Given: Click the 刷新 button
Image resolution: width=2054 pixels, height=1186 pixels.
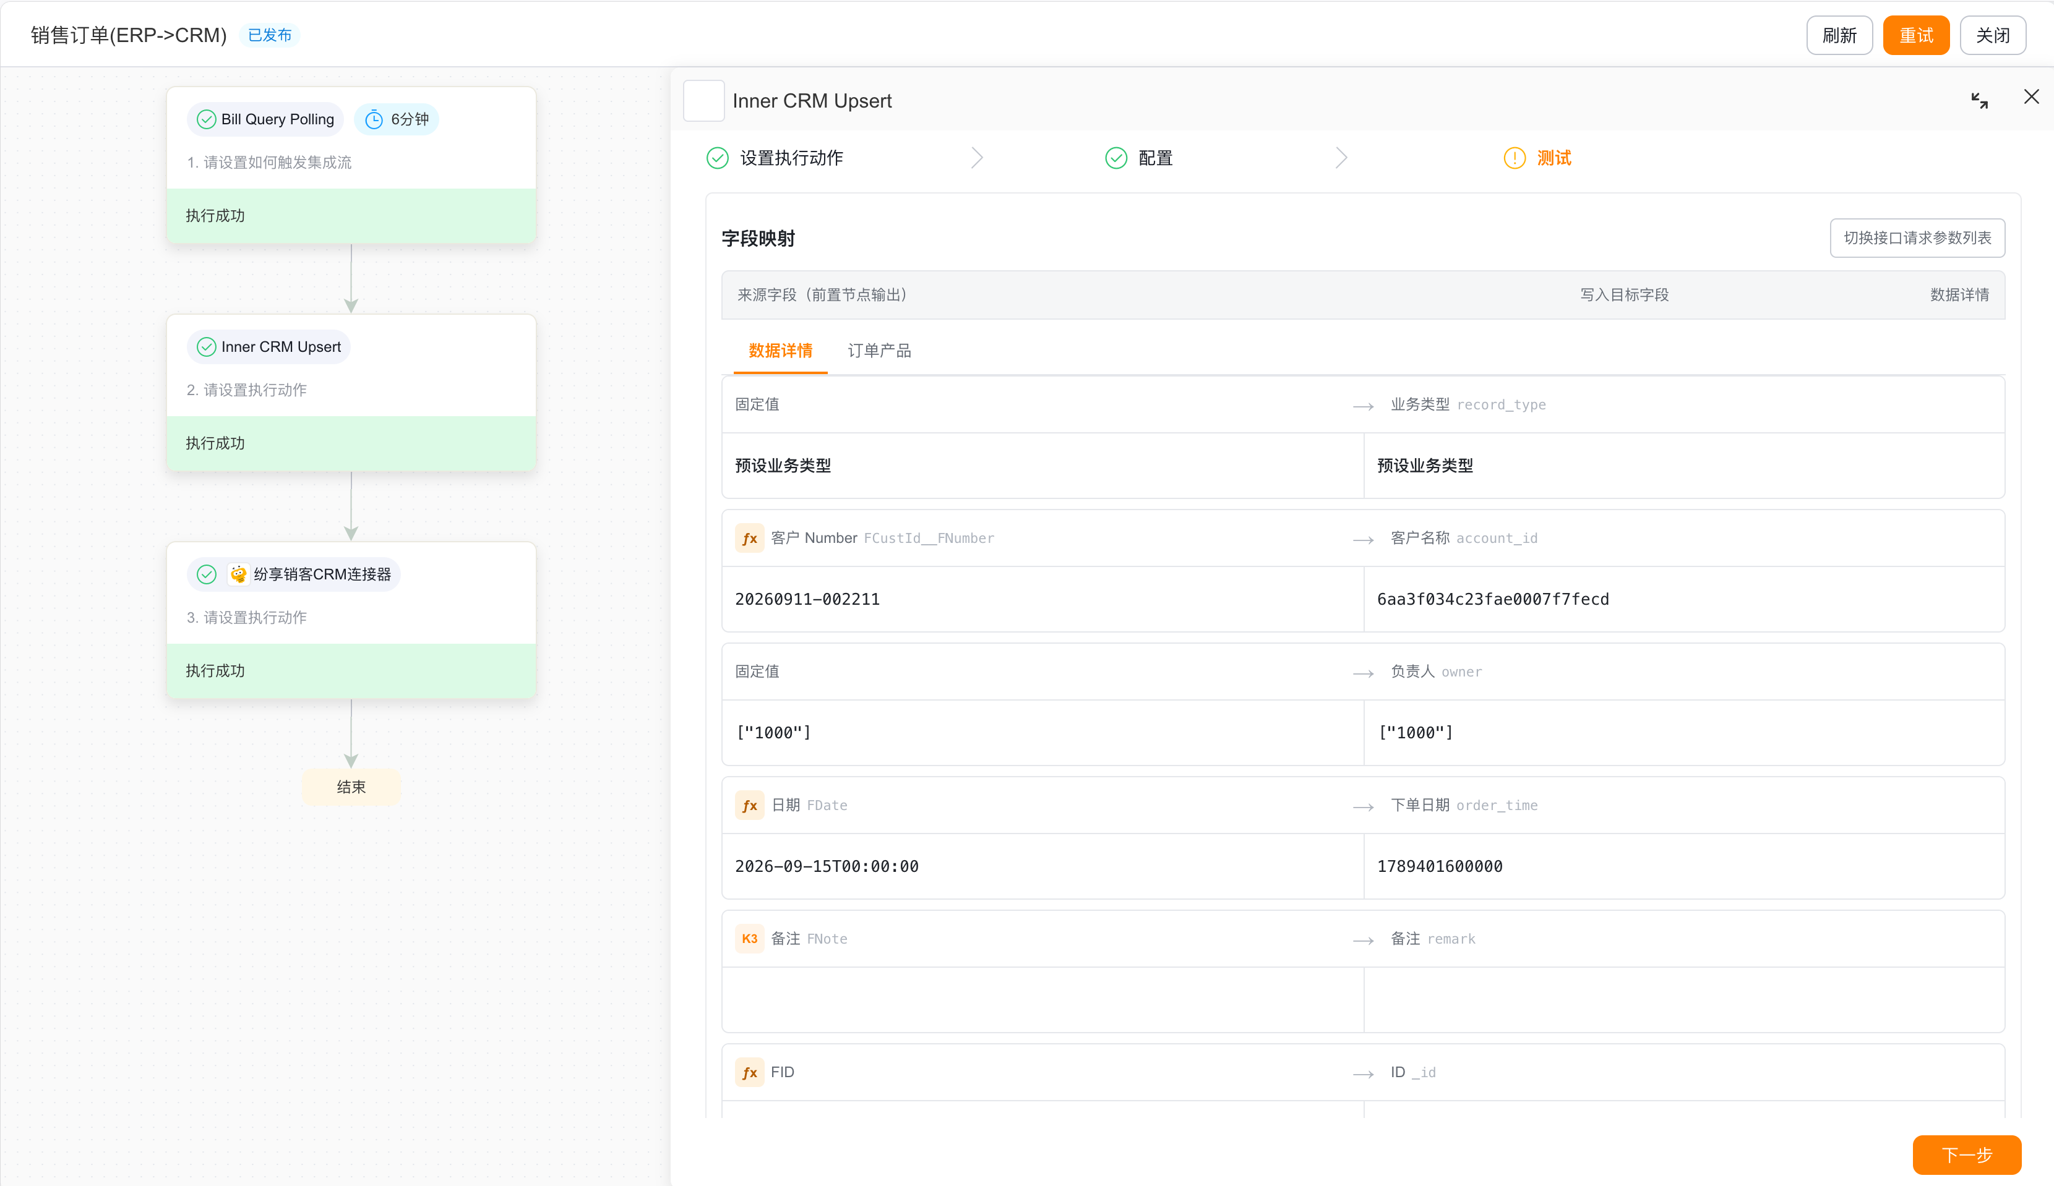Looking at the screenshot, I should (1840, 35).
